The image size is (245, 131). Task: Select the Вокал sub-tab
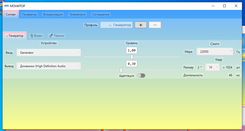36,35
